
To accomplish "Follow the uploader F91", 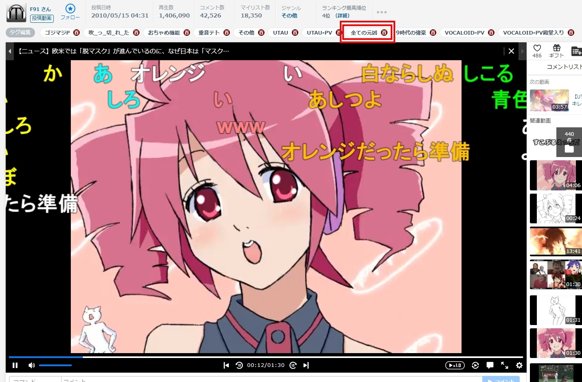I will coord(70,12).
